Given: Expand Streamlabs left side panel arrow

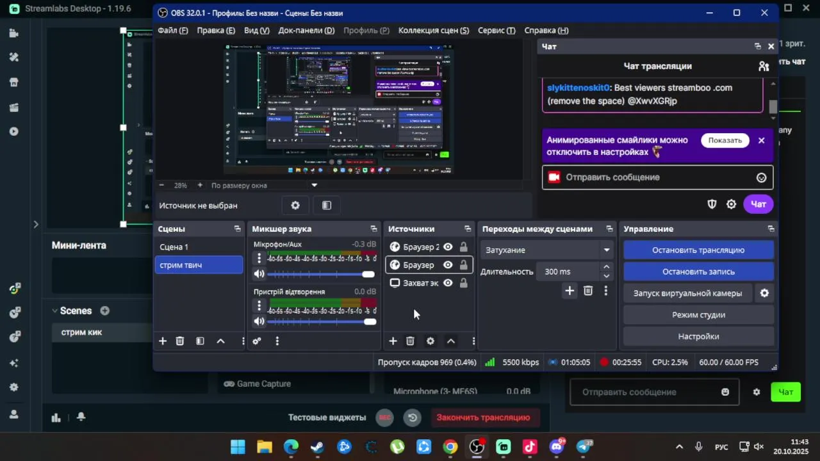Looking at the screenshot, I should 36,224.
